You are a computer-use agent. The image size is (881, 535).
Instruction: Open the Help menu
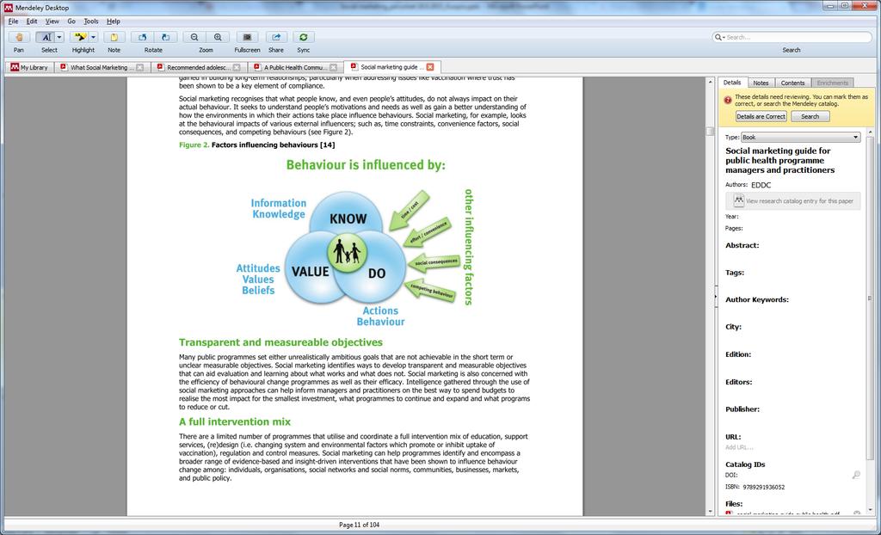pos(114,22)
